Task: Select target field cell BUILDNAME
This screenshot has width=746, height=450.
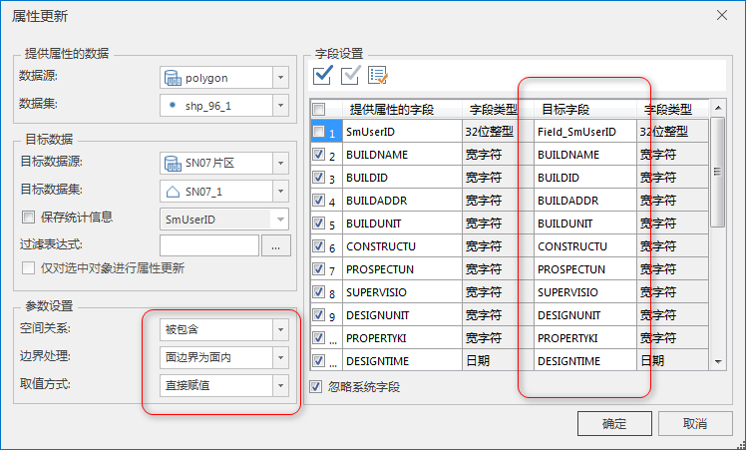Action: click(x=585, y=155)
